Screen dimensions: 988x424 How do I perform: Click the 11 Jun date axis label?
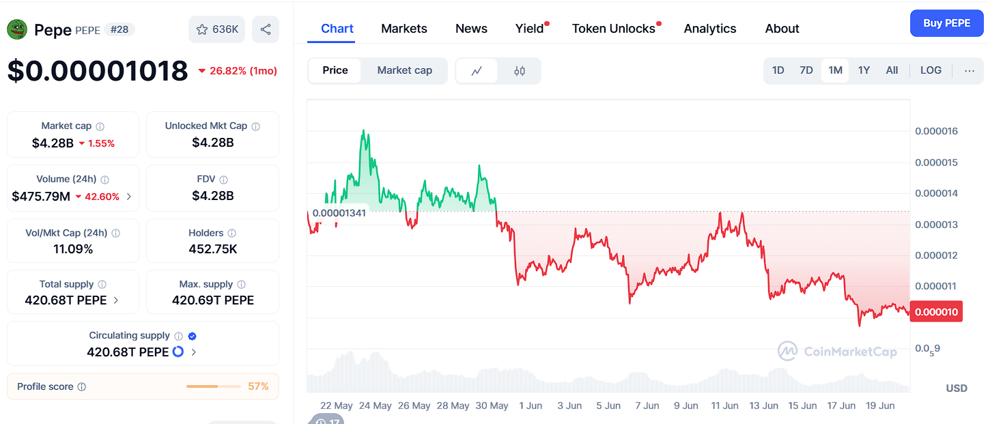(724, 406)
